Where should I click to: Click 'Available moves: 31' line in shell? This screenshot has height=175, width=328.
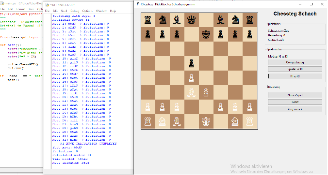71,20
